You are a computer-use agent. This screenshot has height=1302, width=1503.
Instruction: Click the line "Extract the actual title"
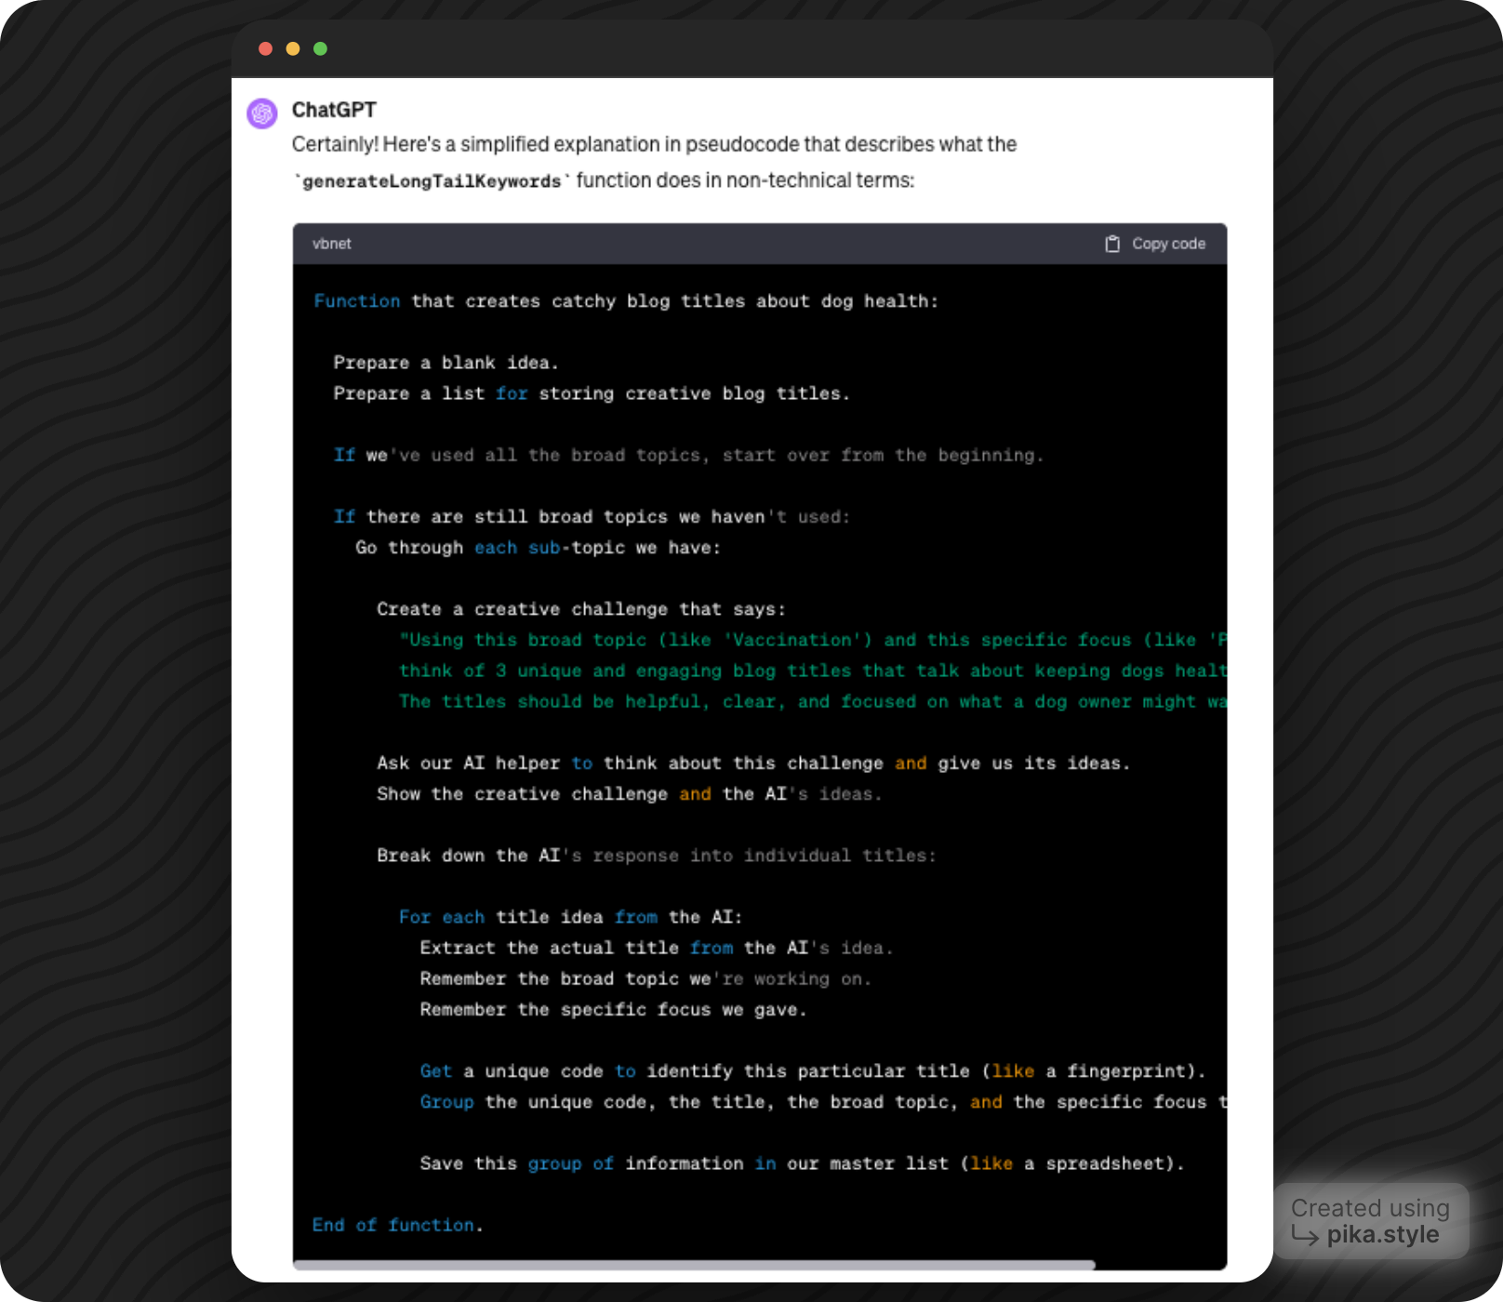pos(657,948)
